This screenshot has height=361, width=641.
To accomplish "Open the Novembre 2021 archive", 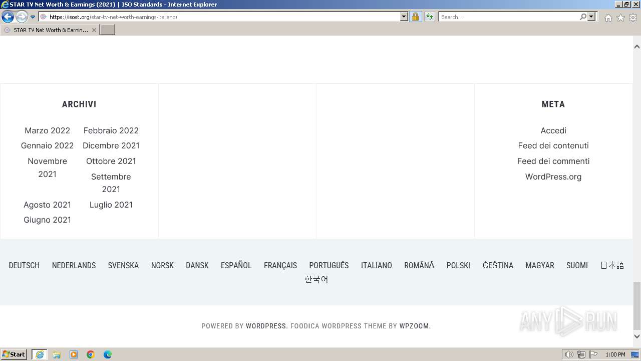I will tap(47, 167).
